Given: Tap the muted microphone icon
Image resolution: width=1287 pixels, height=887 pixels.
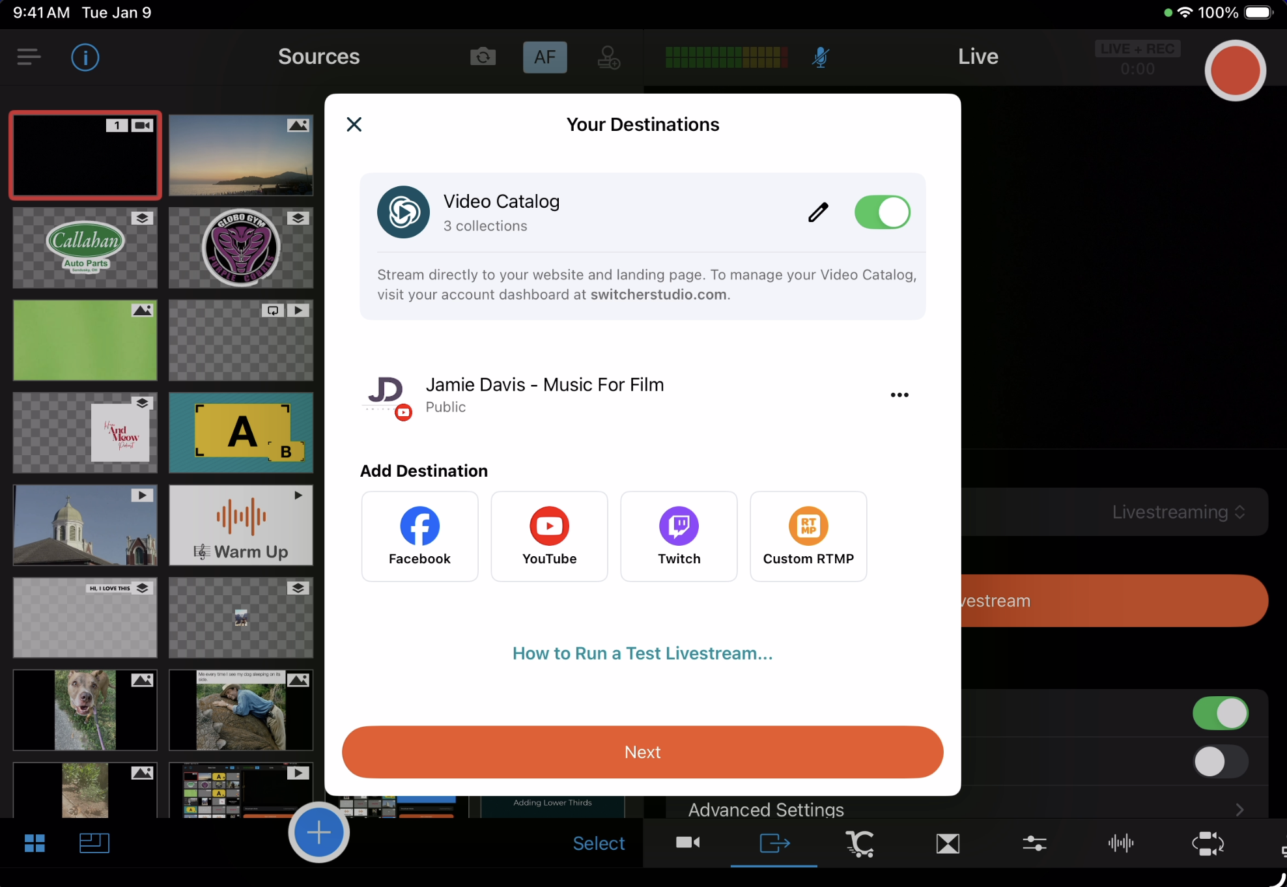Looking at the screenshot, I should (x=820, y=57).
